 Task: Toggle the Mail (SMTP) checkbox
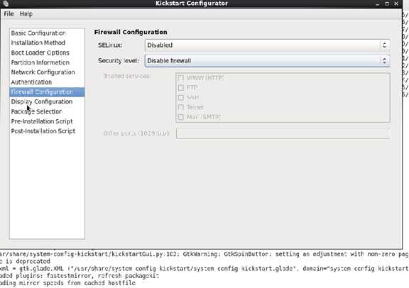click(181, 117)
